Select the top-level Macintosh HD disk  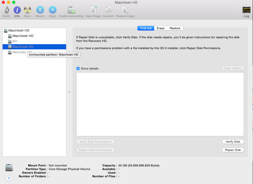coord(34,30)
